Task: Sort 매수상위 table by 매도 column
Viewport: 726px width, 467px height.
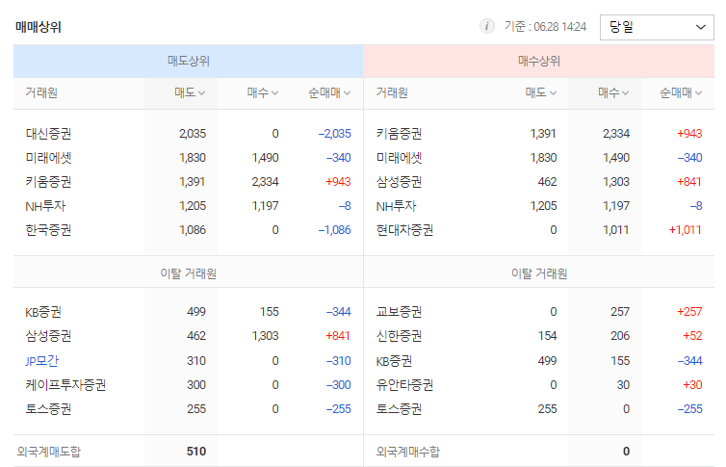Action: 541,93
